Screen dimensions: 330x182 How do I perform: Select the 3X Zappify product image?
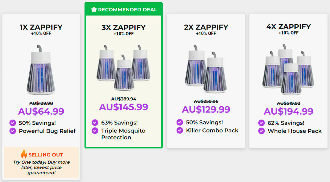click(123, 67)
